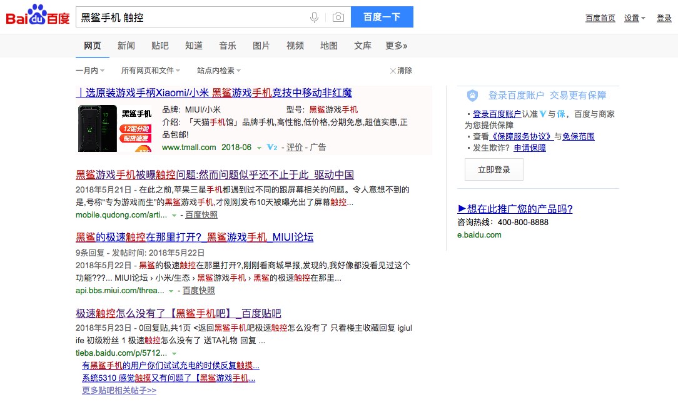Open 黑鲨游戏手机被曝触控问题 result
The height and width of the screenshot is (402, 678).
tap(215, 174)
